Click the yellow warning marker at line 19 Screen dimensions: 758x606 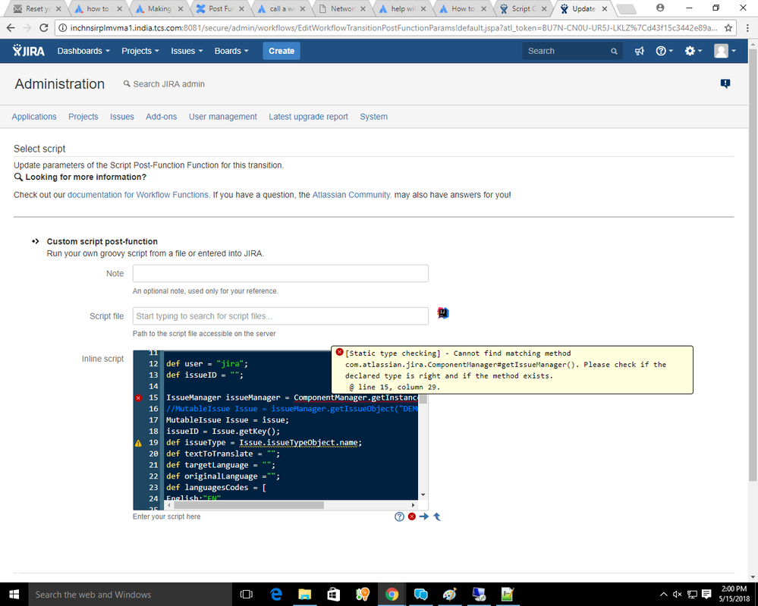[138, 443]
